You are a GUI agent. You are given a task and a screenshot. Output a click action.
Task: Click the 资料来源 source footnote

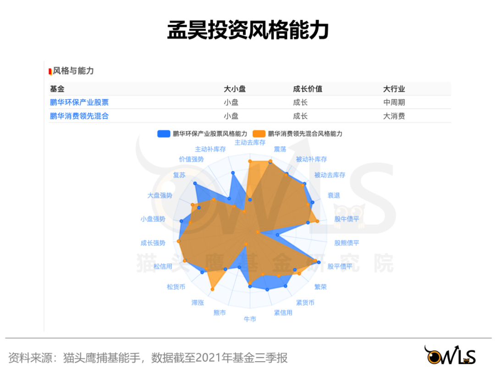point(148,358)
